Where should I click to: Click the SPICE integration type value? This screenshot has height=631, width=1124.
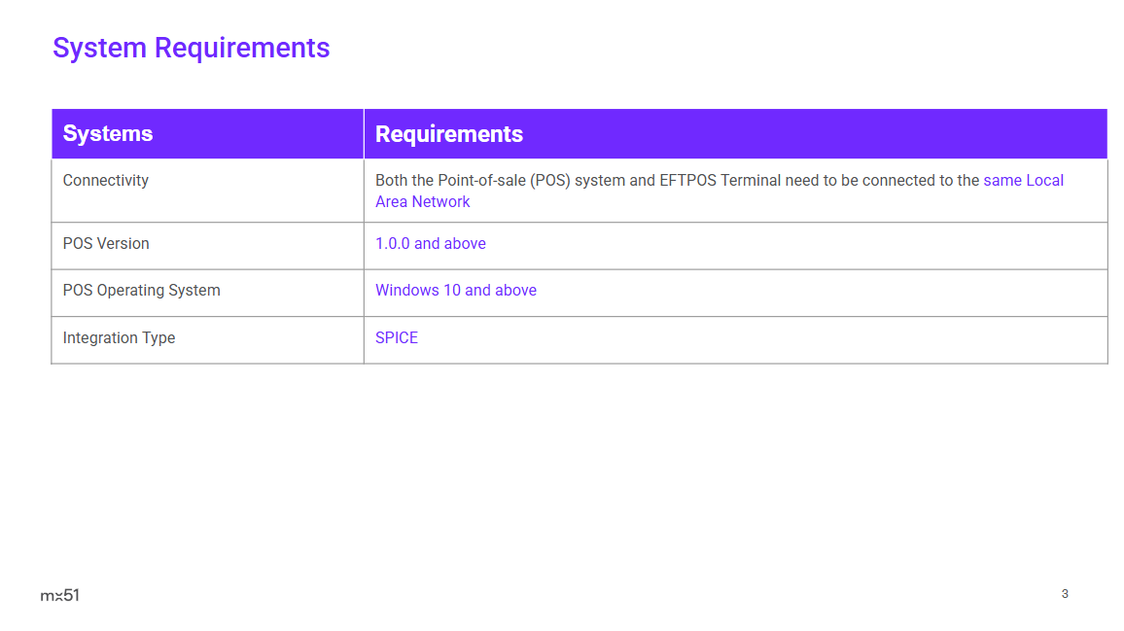coord(396,338)
